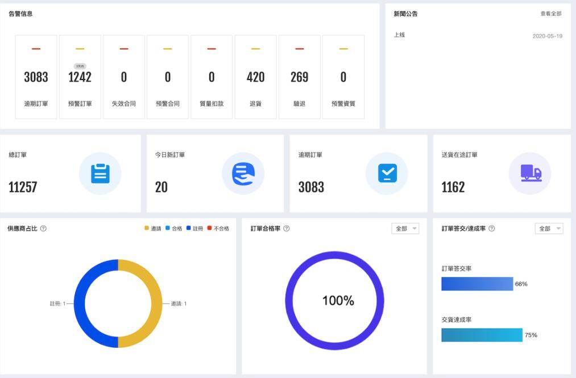Viewport: 576px width, 378px height.
Task: Click the 交貨達成率 75% bar
Action: tap(482, 335)
